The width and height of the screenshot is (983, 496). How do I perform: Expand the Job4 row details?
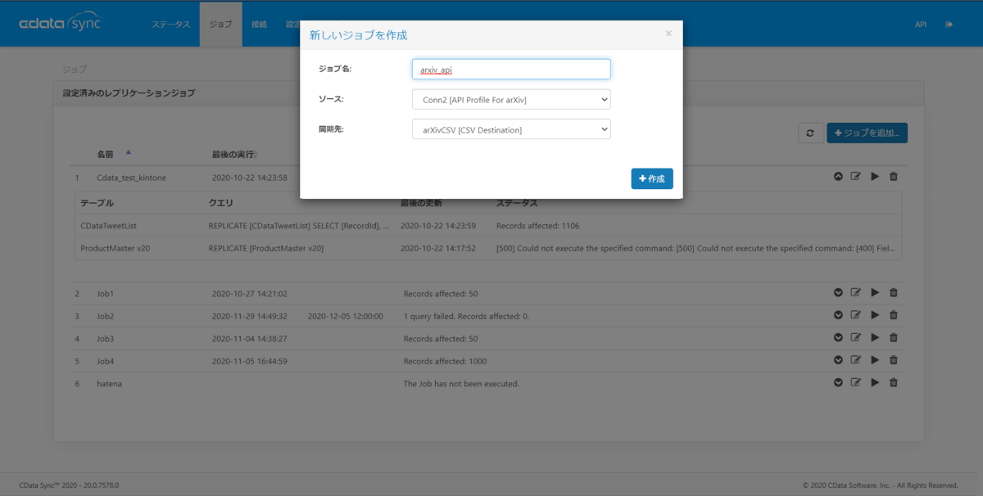(838, 360)
